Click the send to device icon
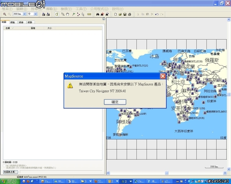The image size is (231, 184). tap(43, 14)
